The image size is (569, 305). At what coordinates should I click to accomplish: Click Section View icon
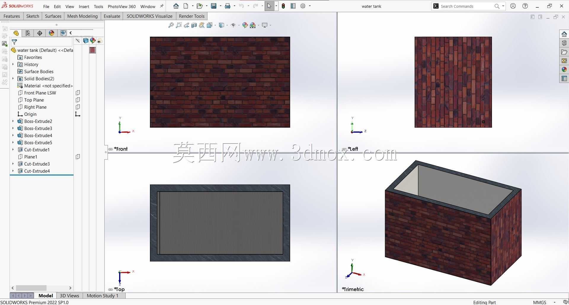pyautogui.click(x=194, y=25)
